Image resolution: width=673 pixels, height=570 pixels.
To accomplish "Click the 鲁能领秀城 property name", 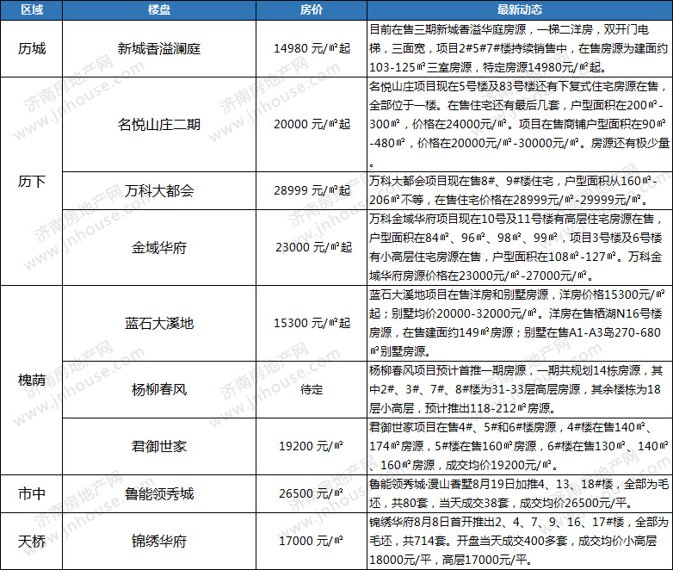I will pos(158,493).
